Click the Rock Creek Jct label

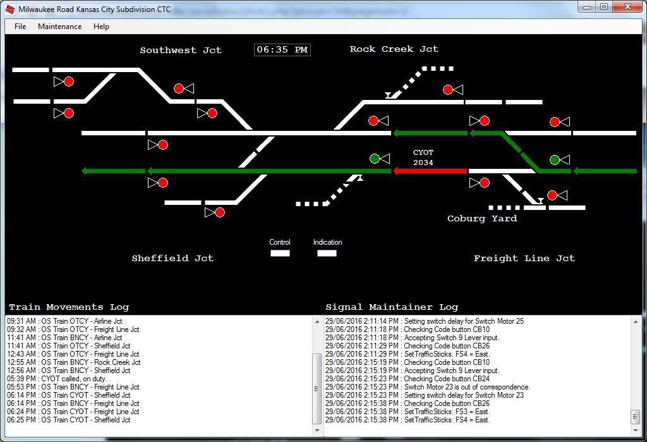click(394, 49)
